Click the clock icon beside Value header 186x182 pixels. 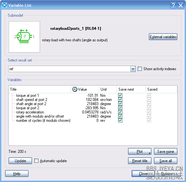click(x=75, y=89)
